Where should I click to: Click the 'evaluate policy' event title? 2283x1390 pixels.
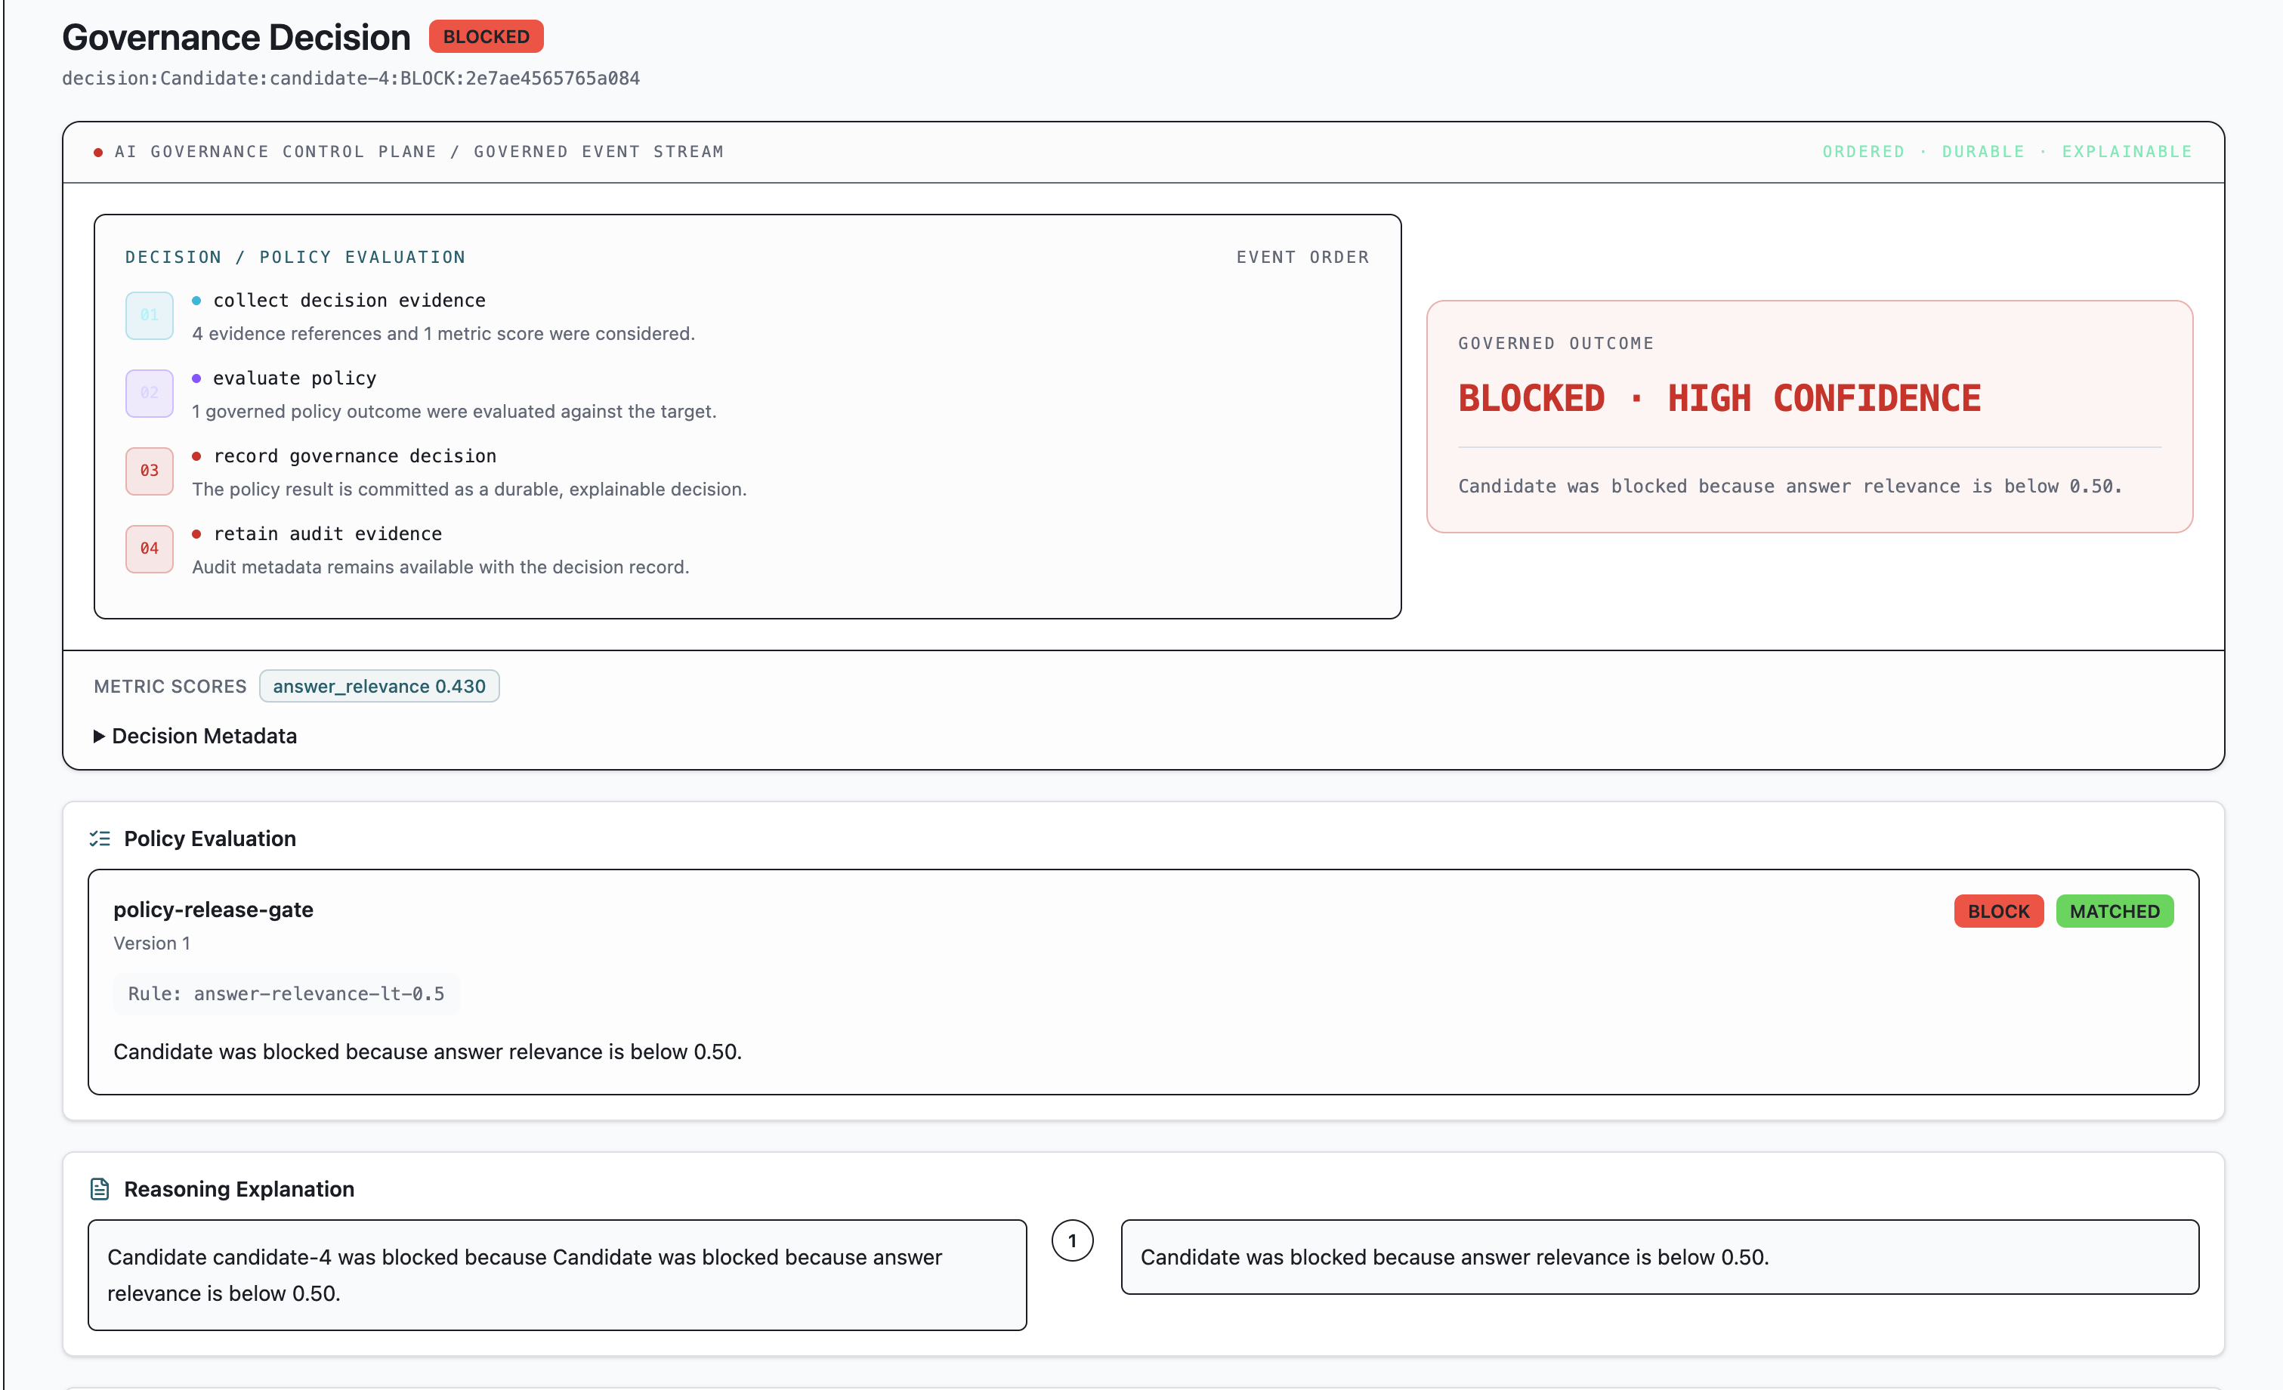point(295,378)
